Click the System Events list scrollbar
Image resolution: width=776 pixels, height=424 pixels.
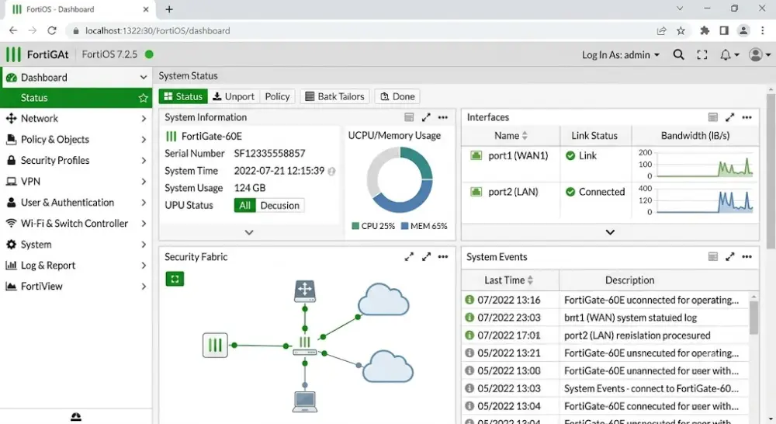click(x=753, y=317)
